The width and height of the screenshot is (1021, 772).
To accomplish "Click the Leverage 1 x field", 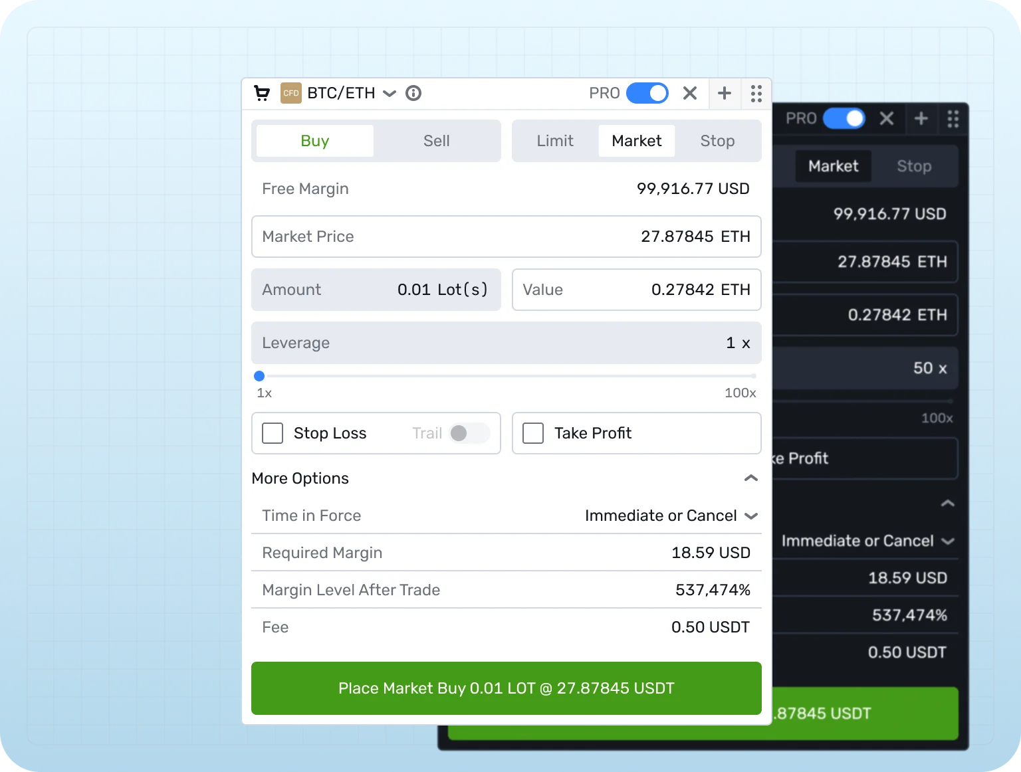I will coord(507,343).
